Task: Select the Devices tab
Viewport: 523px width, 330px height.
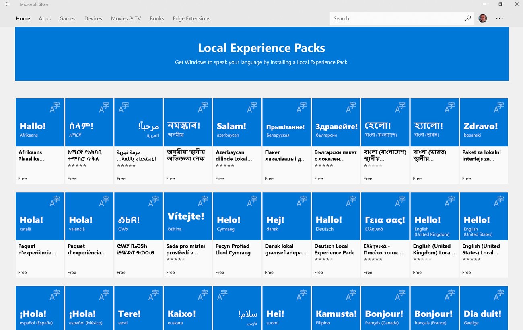Action: pyautogui.click(x=93, y=18)
